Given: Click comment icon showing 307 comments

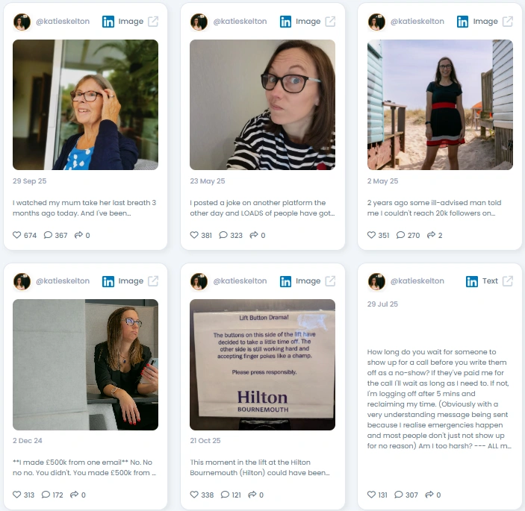Looking at the screenshot, I should point(399,495).
